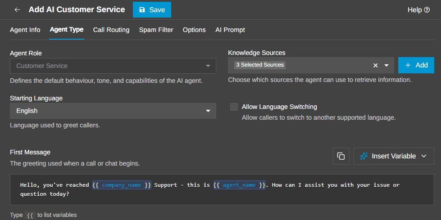The width and height of the screenshot is (441, 220).
Task: Click the agent_name variable token
Action: click(x=239, y=185)
